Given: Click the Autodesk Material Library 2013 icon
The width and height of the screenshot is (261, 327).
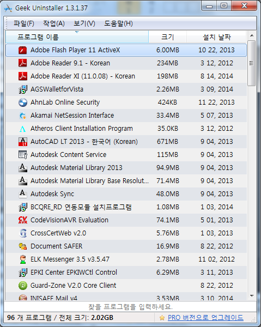Looking at the screenshot, I should tap(23, 168).
